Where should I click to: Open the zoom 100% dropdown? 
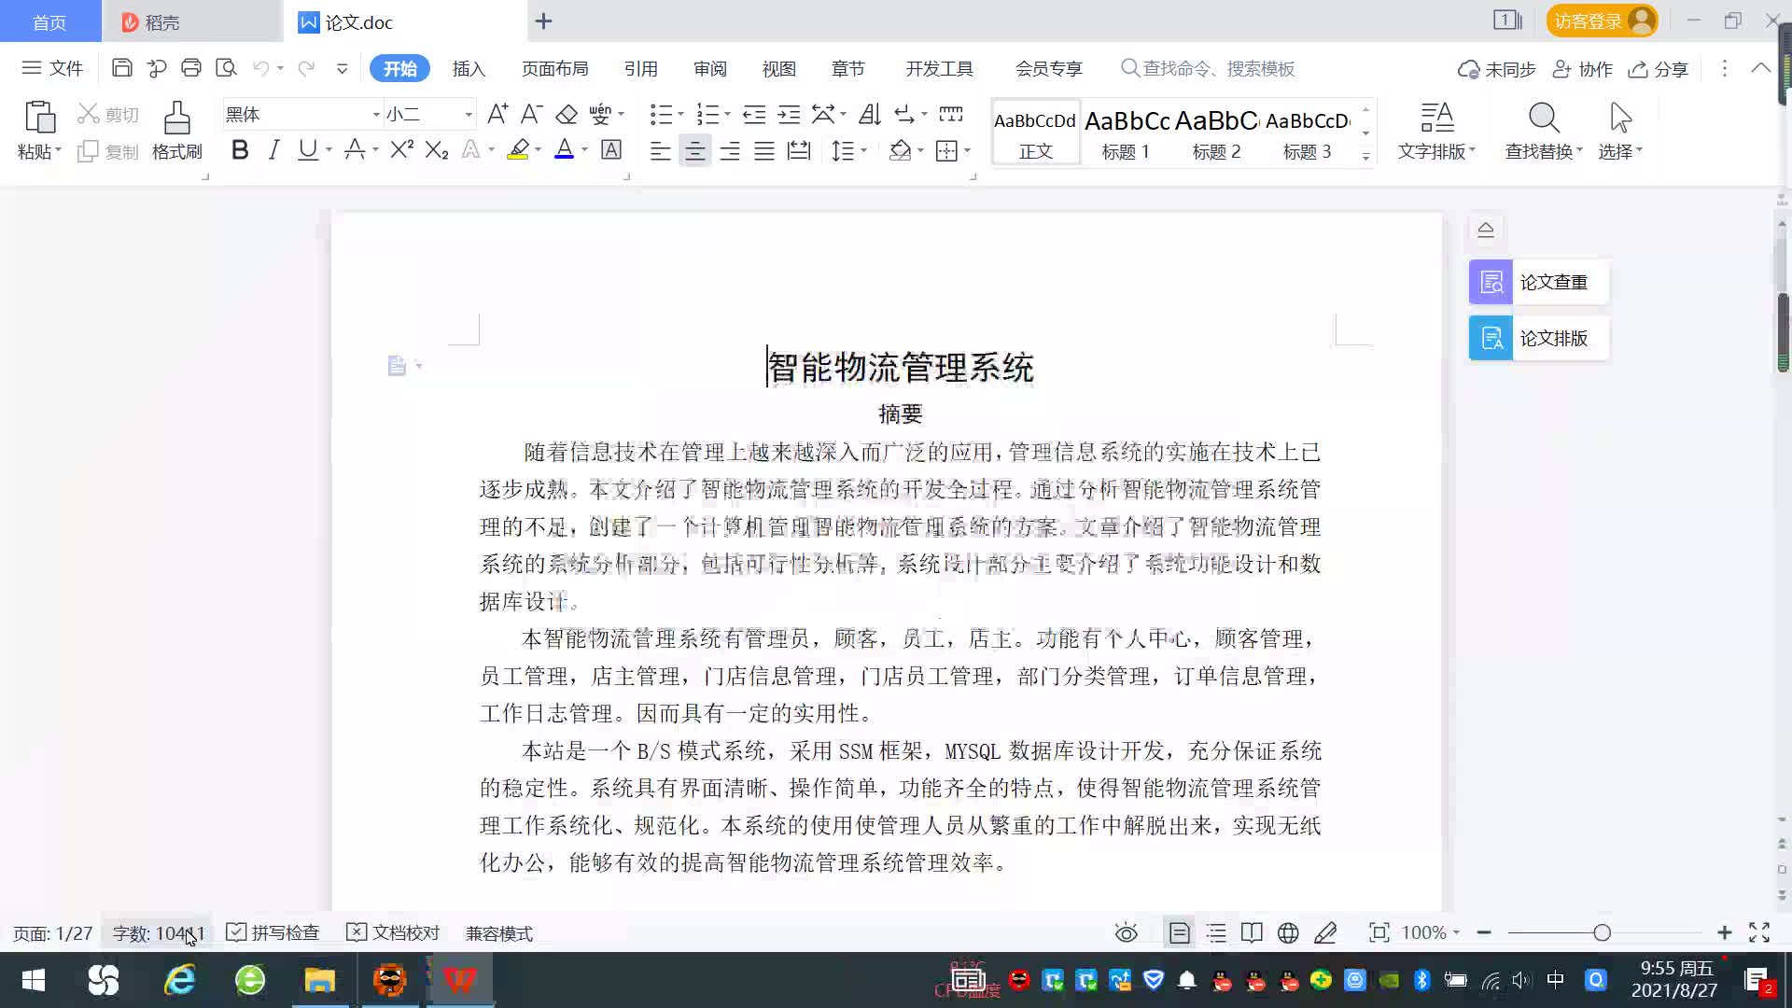click(1456, 932)
